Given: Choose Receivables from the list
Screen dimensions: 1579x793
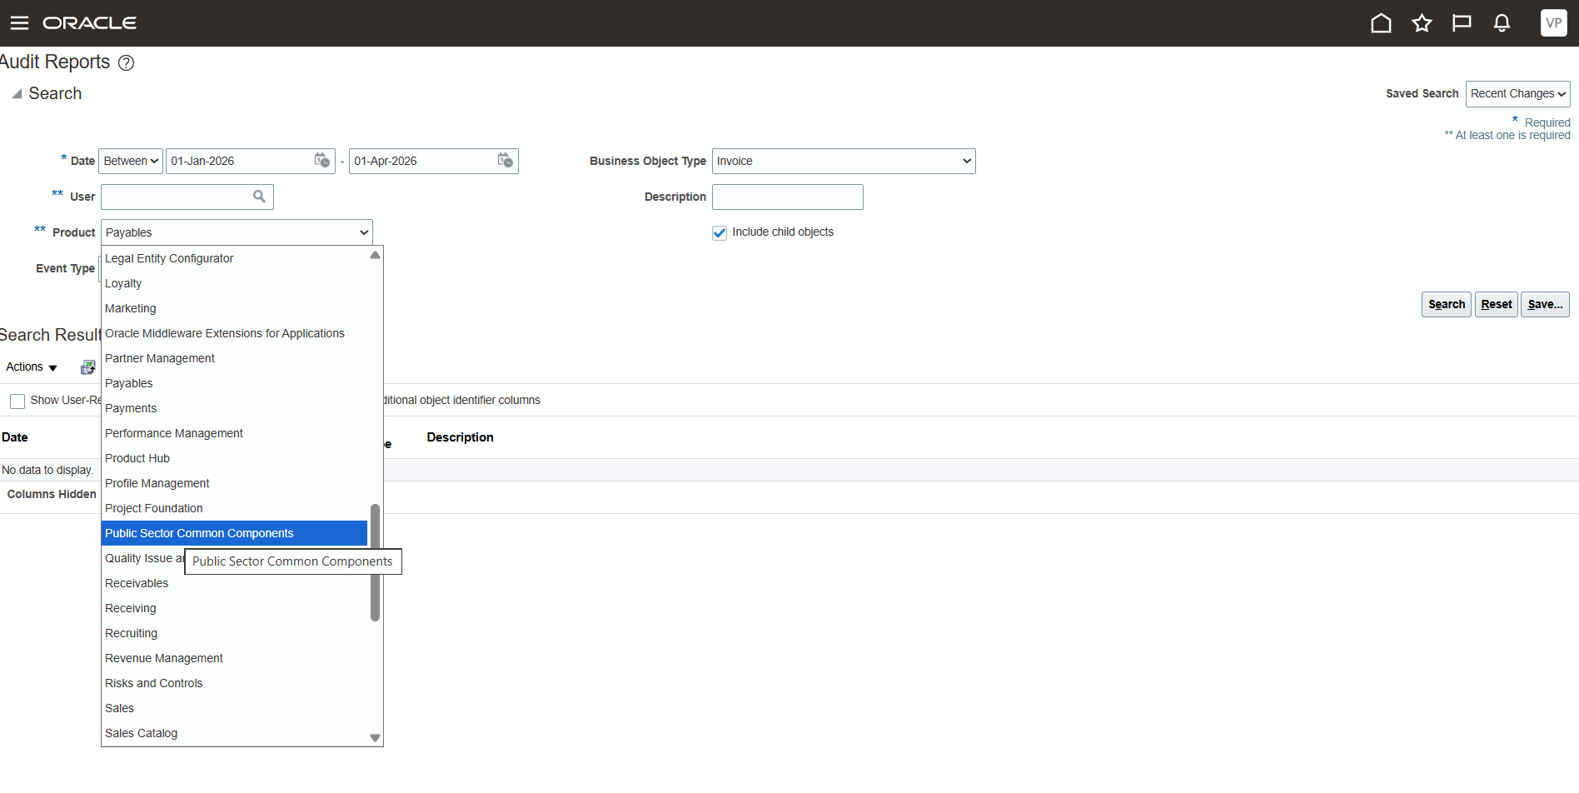Looking at the screenshot, I should (234, 583).
